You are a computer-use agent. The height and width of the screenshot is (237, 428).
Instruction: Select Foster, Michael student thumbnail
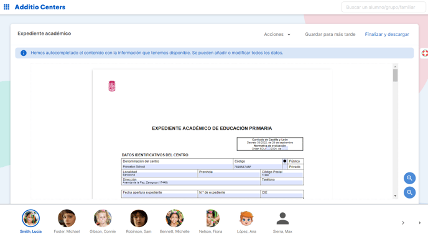click(x=67, y=218)
